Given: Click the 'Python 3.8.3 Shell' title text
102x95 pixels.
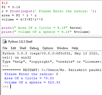Looking at the screenshot, I should click(20, 42).
